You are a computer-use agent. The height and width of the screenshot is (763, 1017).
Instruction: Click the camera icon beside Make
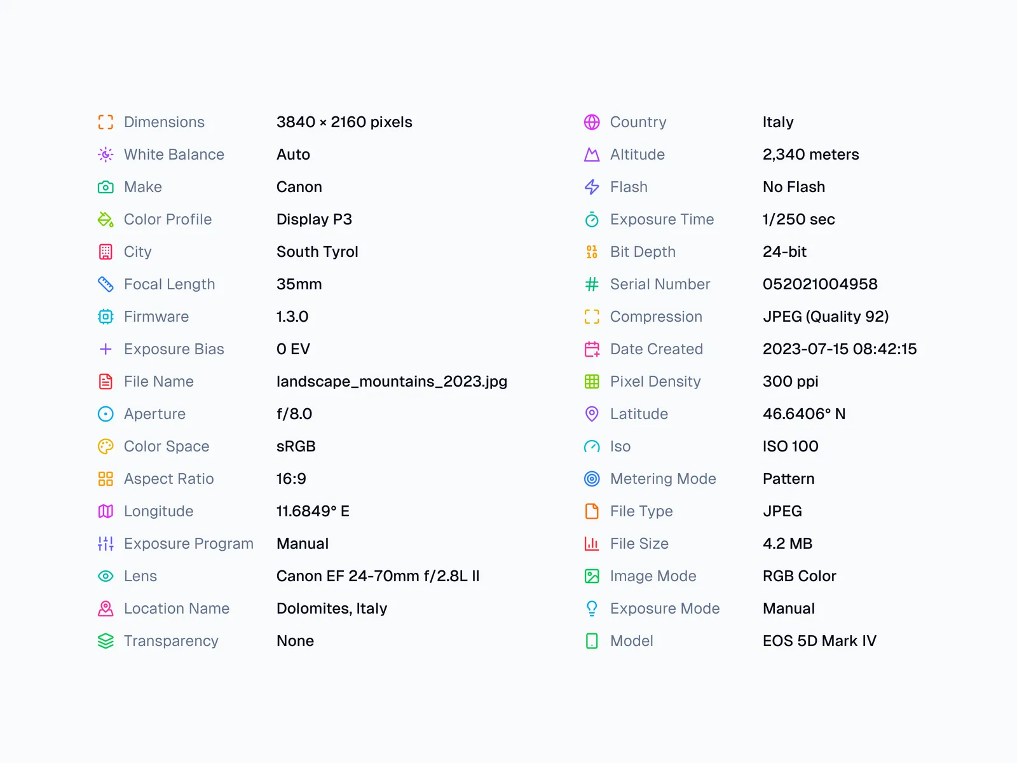tap(106, 187)
